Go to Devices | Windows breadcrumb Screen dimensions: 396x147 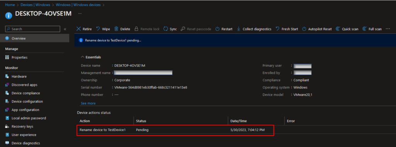[x=35, y=5]
